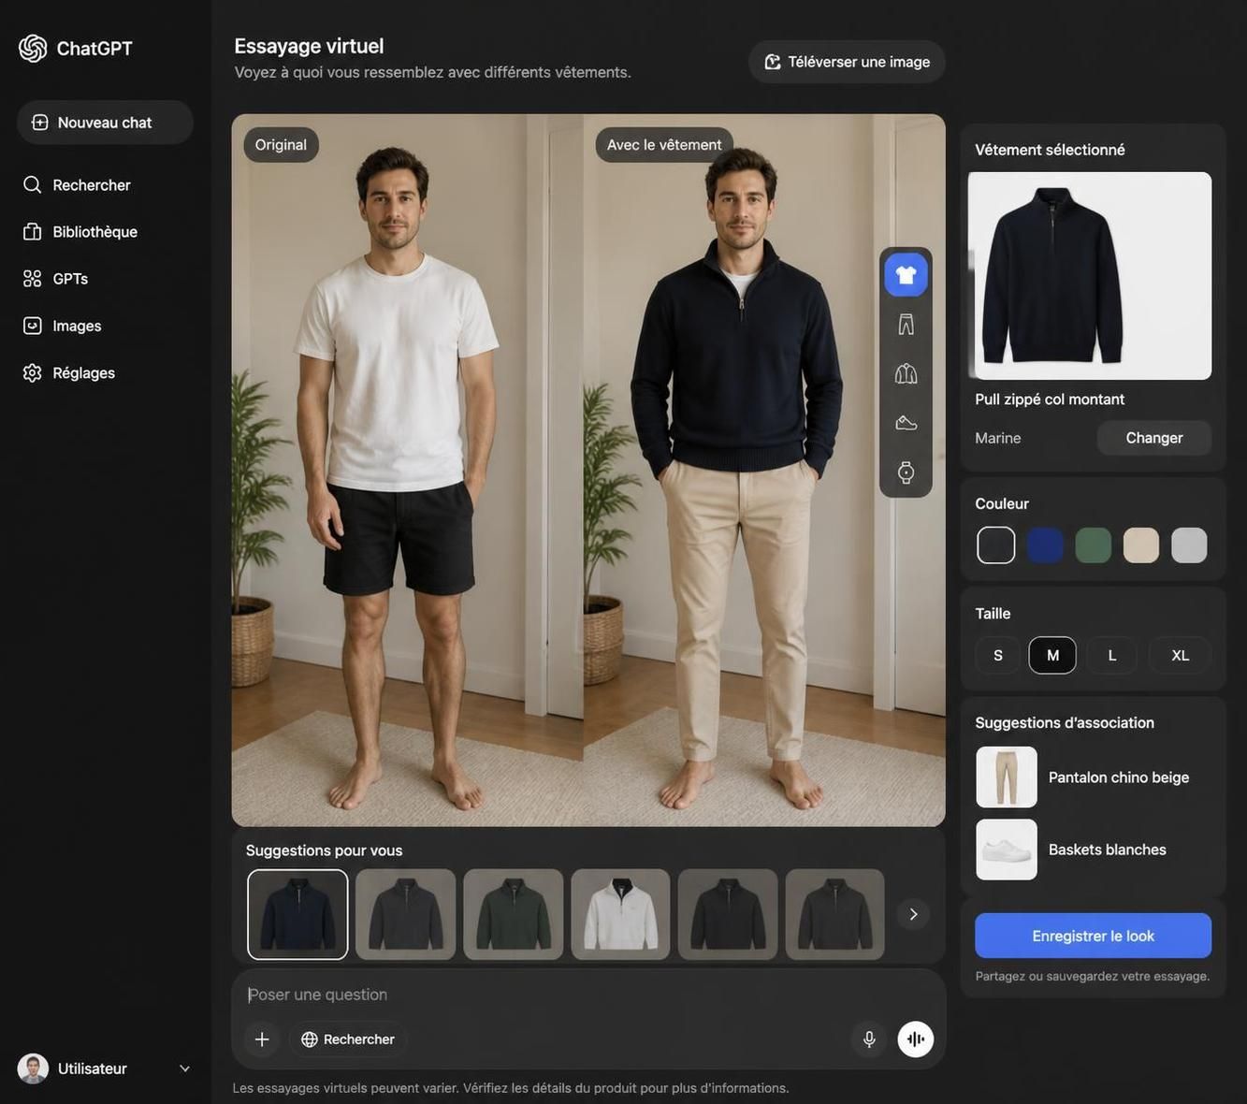The width and height of the screenshot is (1247, 1104).
Task: Select the tops (t-shirt) category icon
Action: pos(906,275)
